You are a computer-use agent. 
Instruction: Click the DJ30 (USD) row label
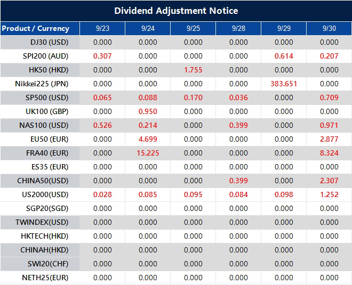point(49,43)
